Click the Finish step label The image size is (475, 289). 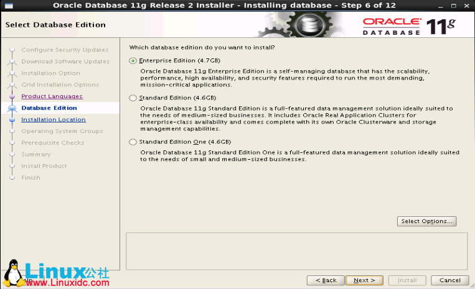tap(31, 178)
